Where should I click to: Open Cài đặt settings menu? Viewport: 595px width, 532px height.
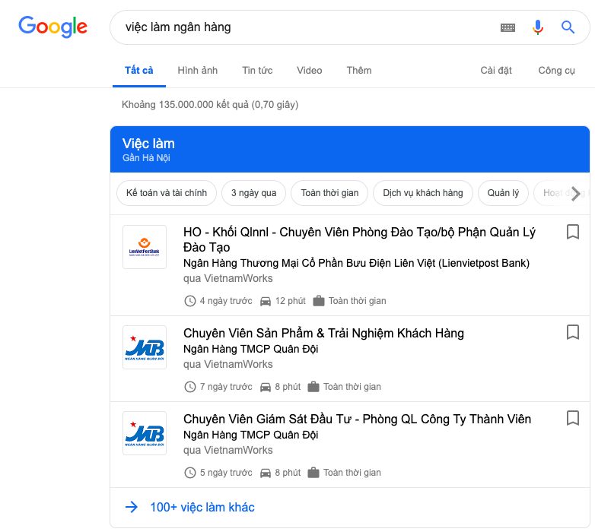[496, 71]
